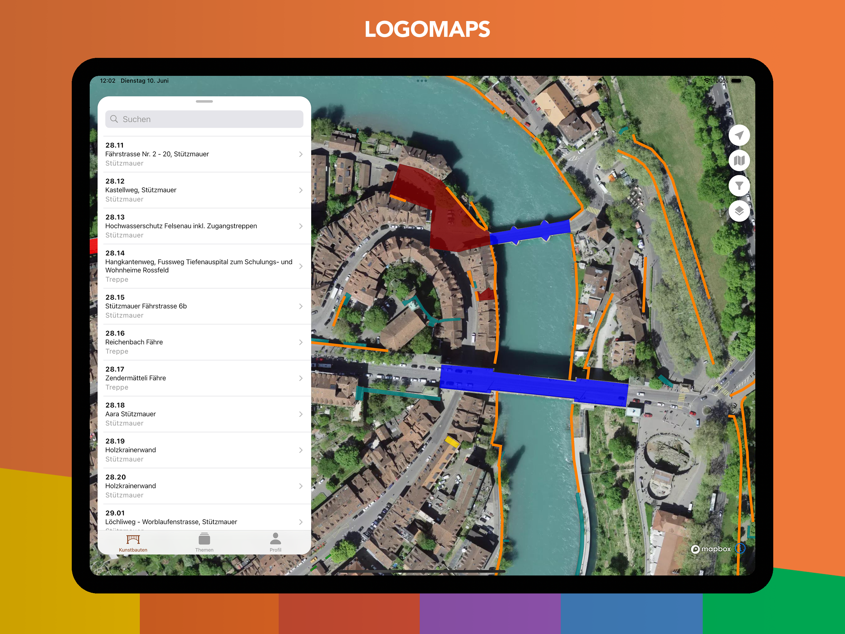Open details chevron for 28.19 Holzkrainerwand
845x634 pixels.
[301, 450]
